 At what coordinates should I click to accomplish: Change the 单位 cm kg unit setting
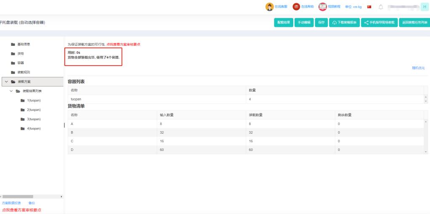353,7
